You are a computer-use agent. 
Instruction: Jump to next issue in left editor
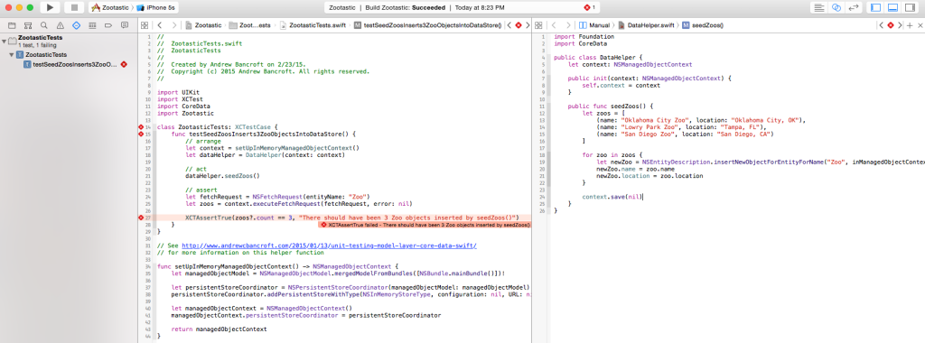[x=527, y=25]
